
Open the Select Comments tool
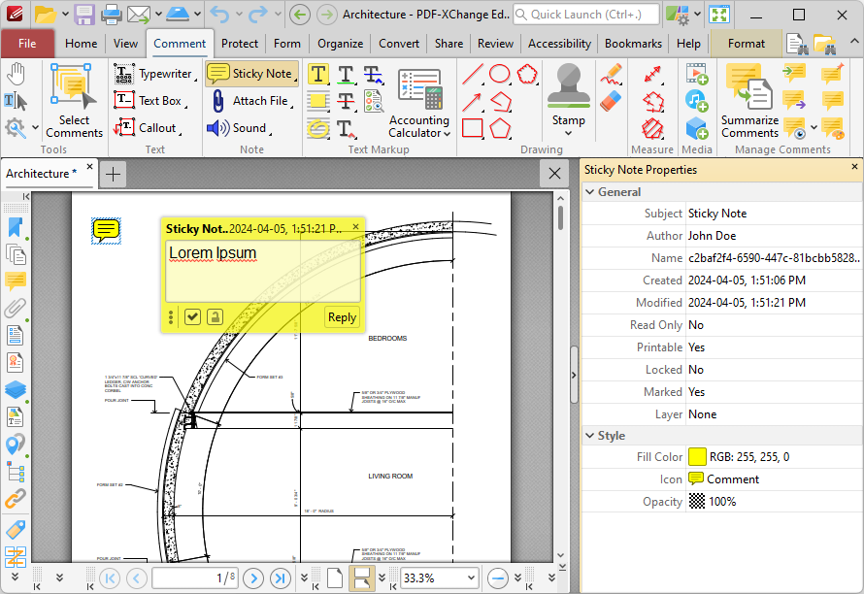[74, 101]
